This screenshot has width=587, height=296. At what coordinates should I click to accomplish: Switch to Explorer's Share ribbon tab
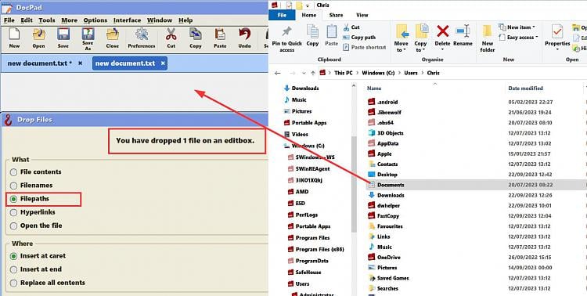(x=336, y=15)
